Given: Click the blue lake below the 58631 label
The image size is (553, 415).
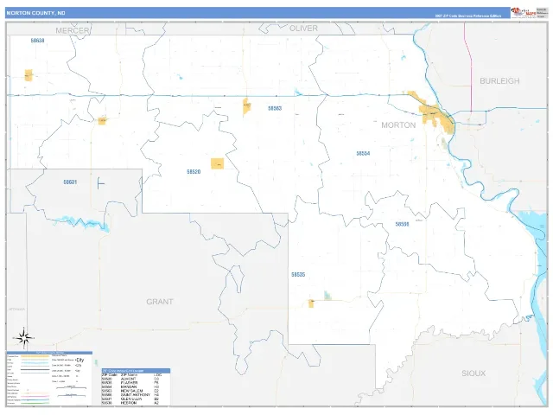Looking at the screenshot, I should 82,224.
